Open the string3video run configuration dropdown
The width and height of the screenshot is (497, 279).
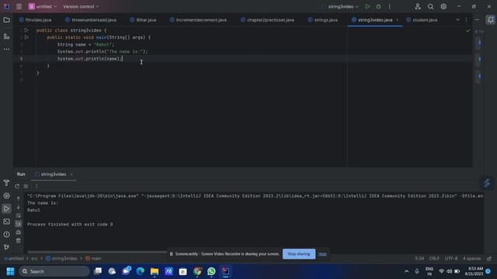[341, 6]
